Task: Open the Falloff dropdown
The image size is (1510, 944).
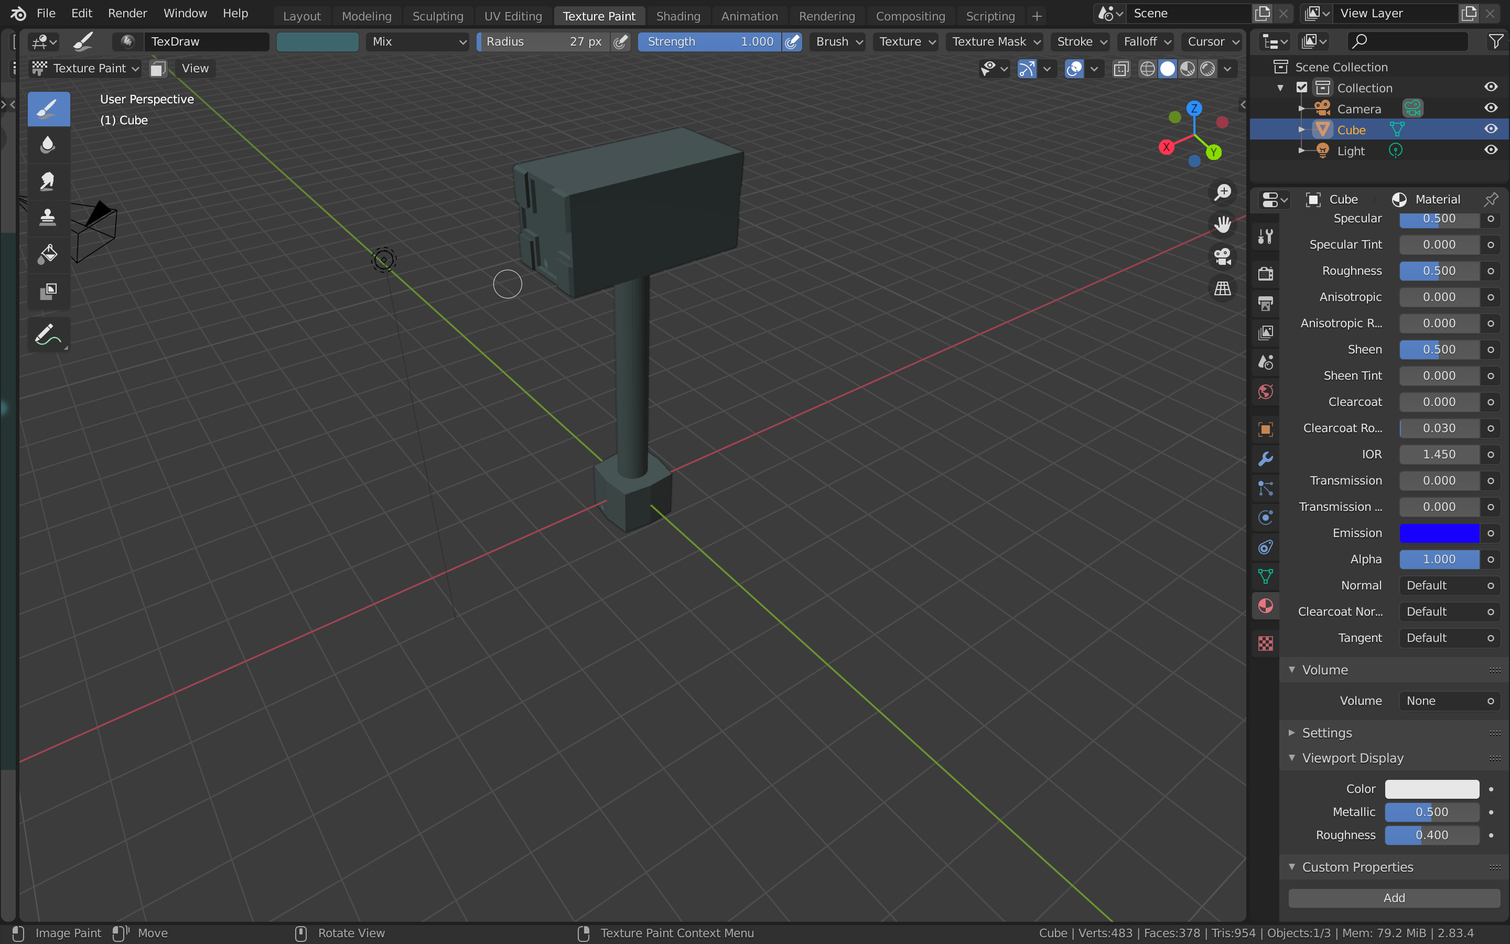Action: [1146, 42]
